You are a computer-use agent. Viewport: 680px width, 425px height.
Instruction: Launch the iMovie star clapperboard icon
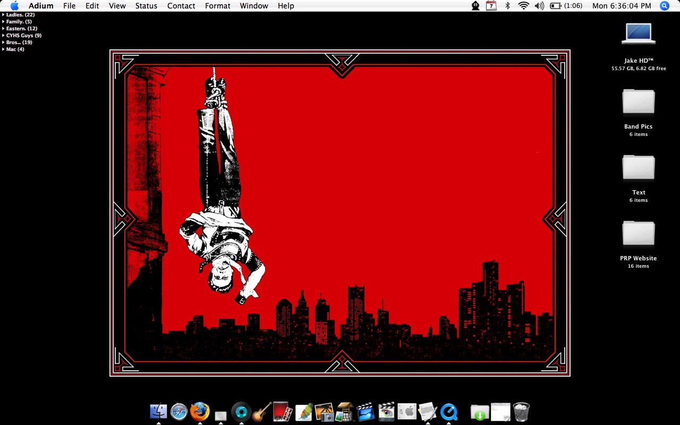[x=365, y=412]
